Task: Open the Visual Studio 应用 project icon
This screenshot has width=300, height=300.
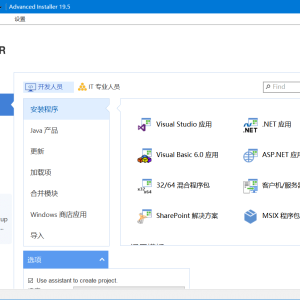Action: 144,124
